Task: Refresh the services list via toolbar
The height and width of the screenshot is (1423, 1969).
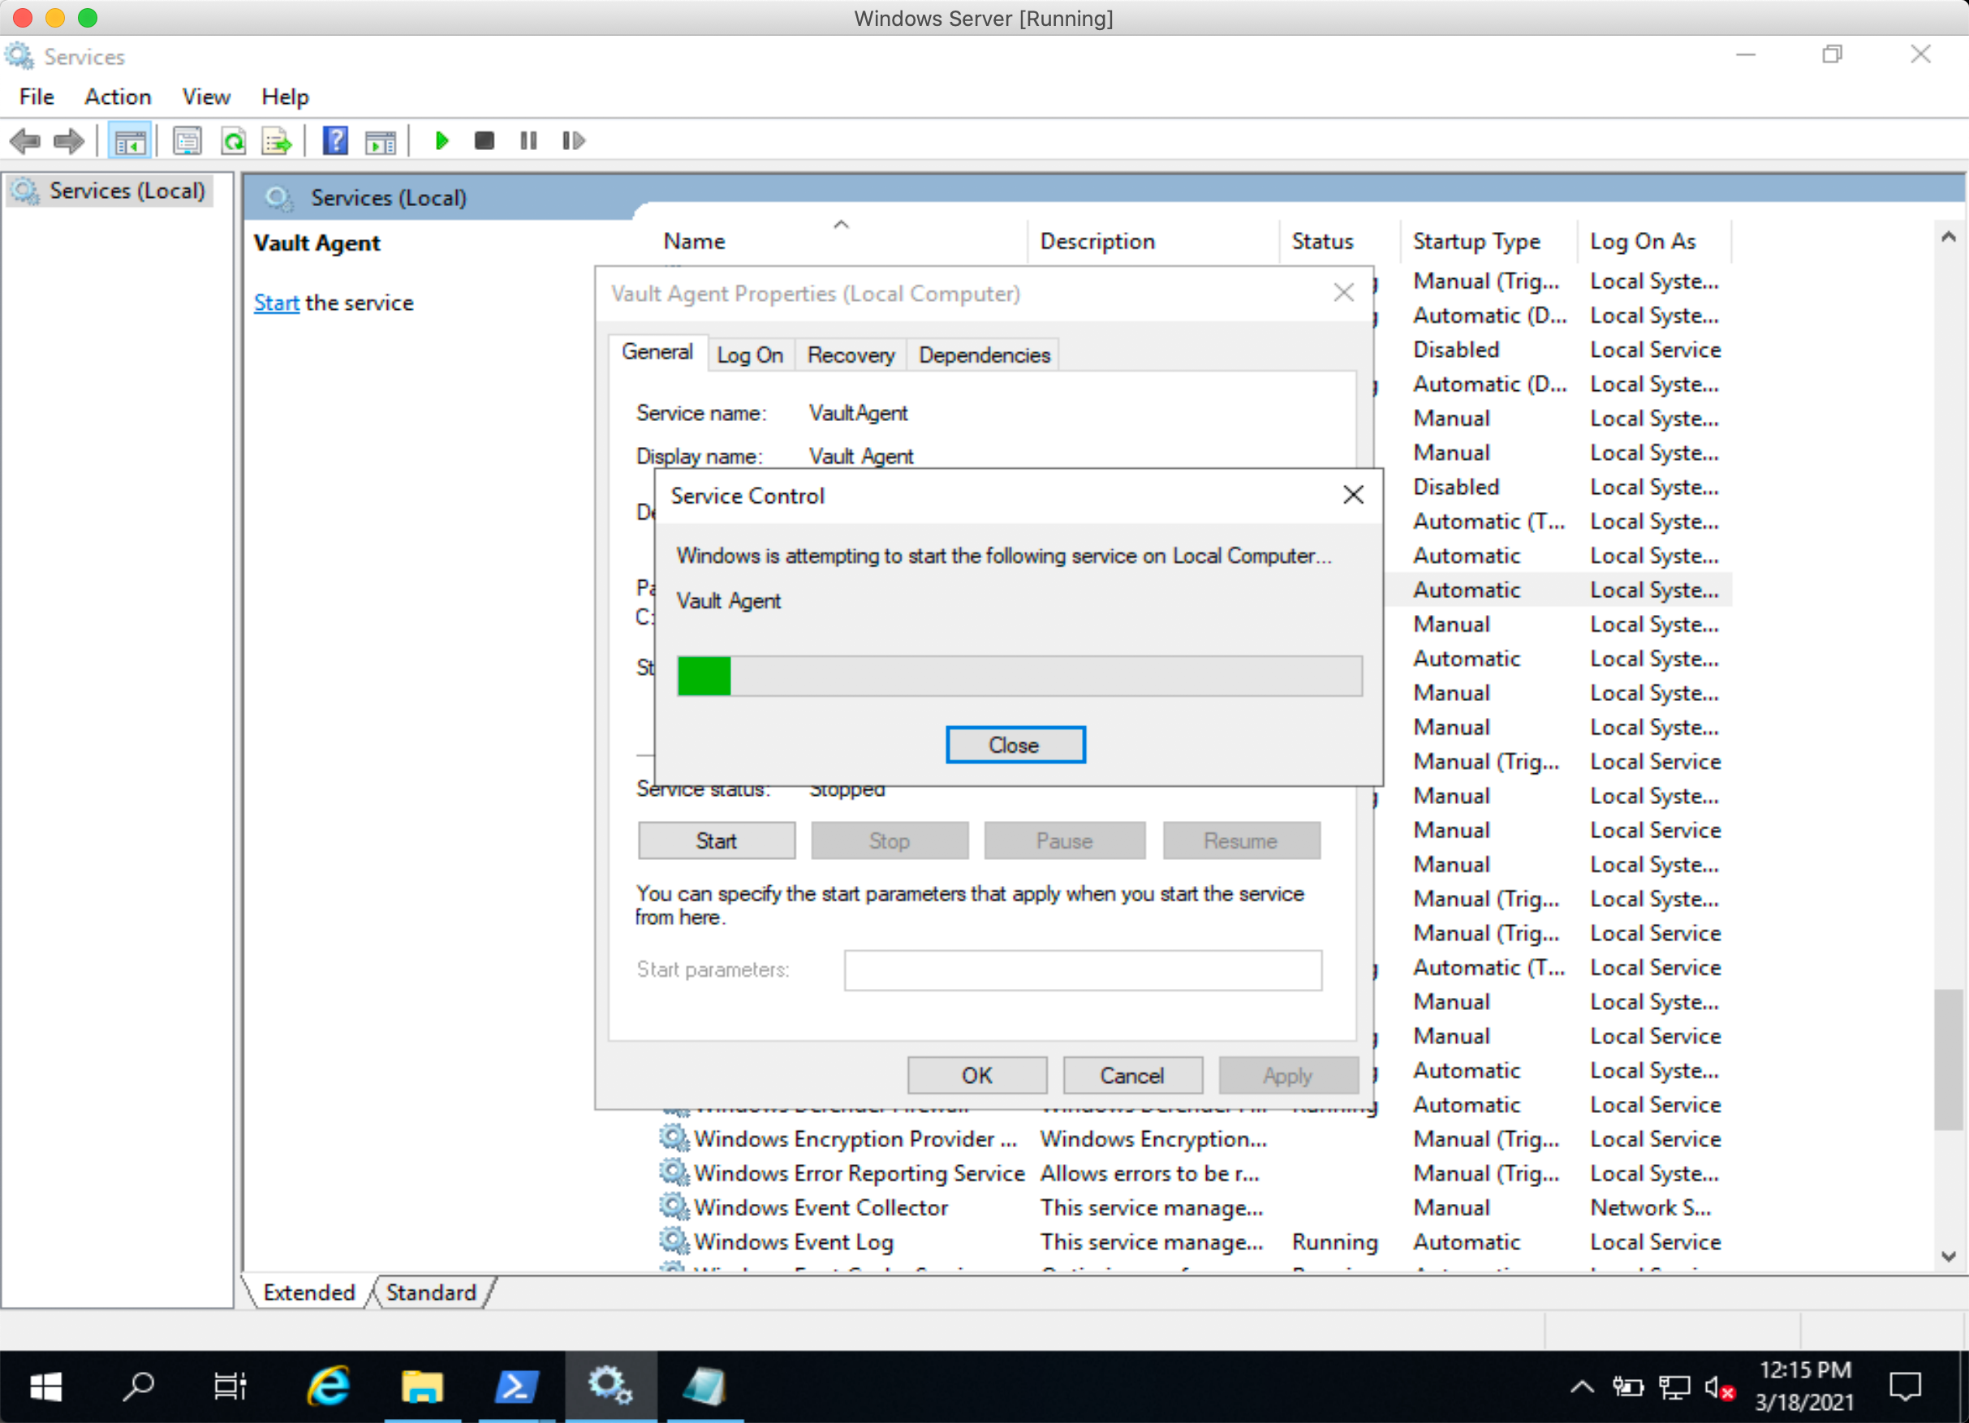Action: click(x=233, y=140)
